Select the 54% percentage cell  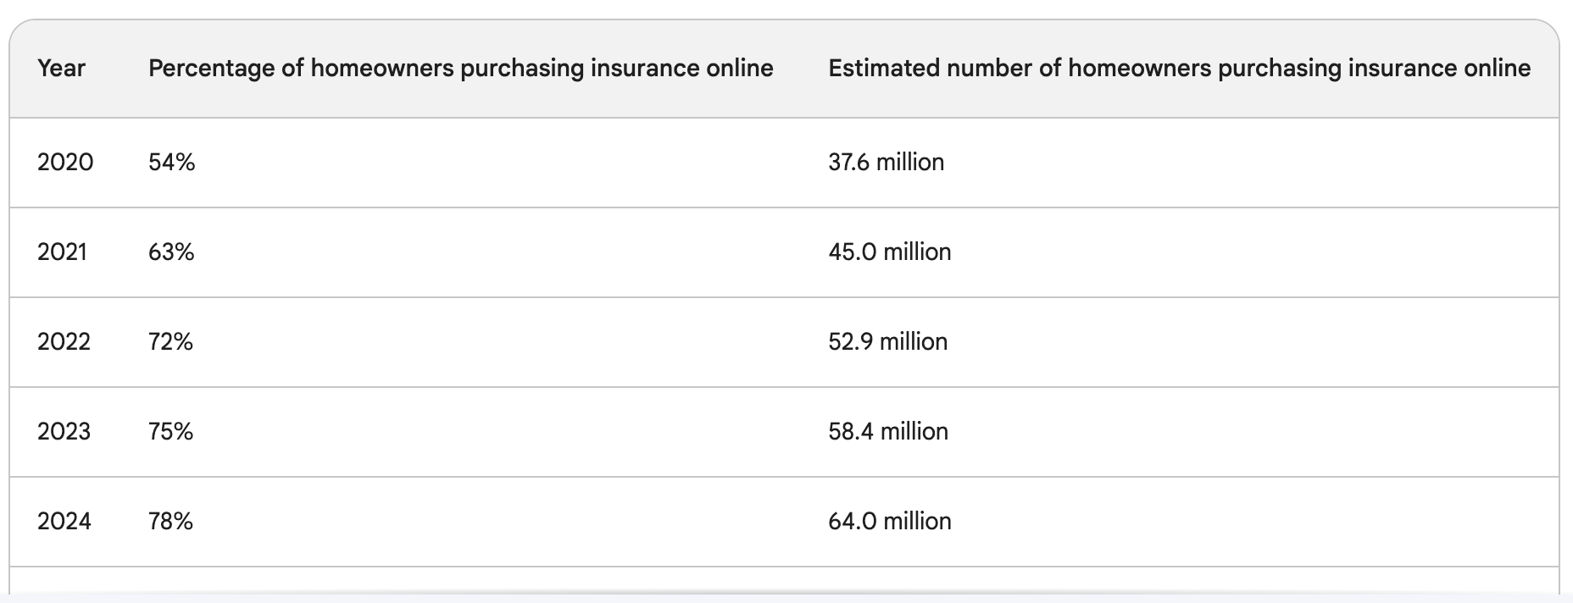click(171, 163)
